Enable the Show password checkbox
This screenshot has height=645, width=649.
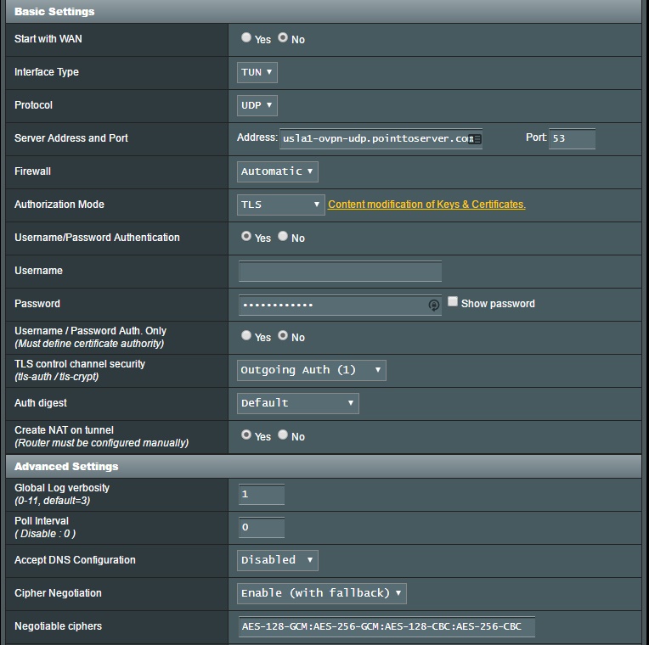(453, 301)
